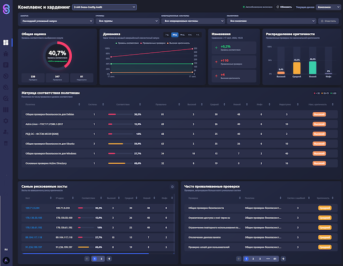Image resolution: width=343 pixels, height=266 pixels.
Task: Open the trash bin sidebar icon
Action: coord(6,143)
